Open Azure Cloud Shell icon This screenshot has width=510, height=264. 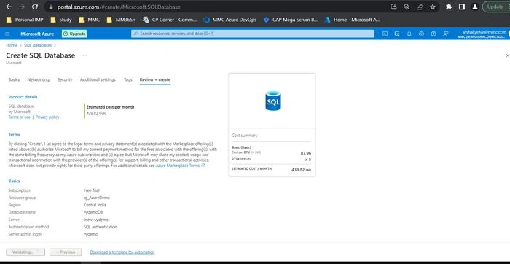[x=385, y=34]
